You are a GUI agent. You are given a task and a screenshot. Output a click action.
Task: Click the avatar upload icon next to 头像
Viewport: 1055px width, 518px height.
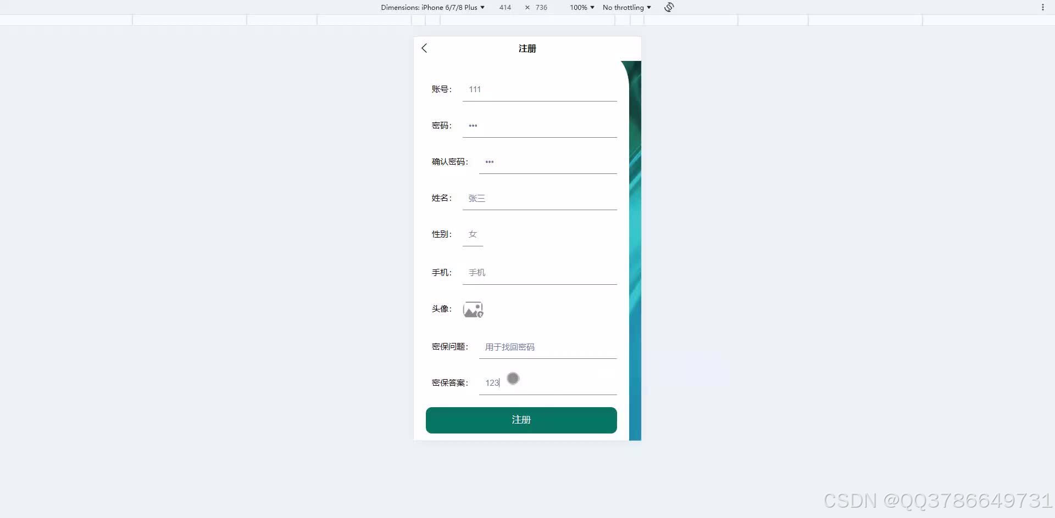click(x=473, y=309)
